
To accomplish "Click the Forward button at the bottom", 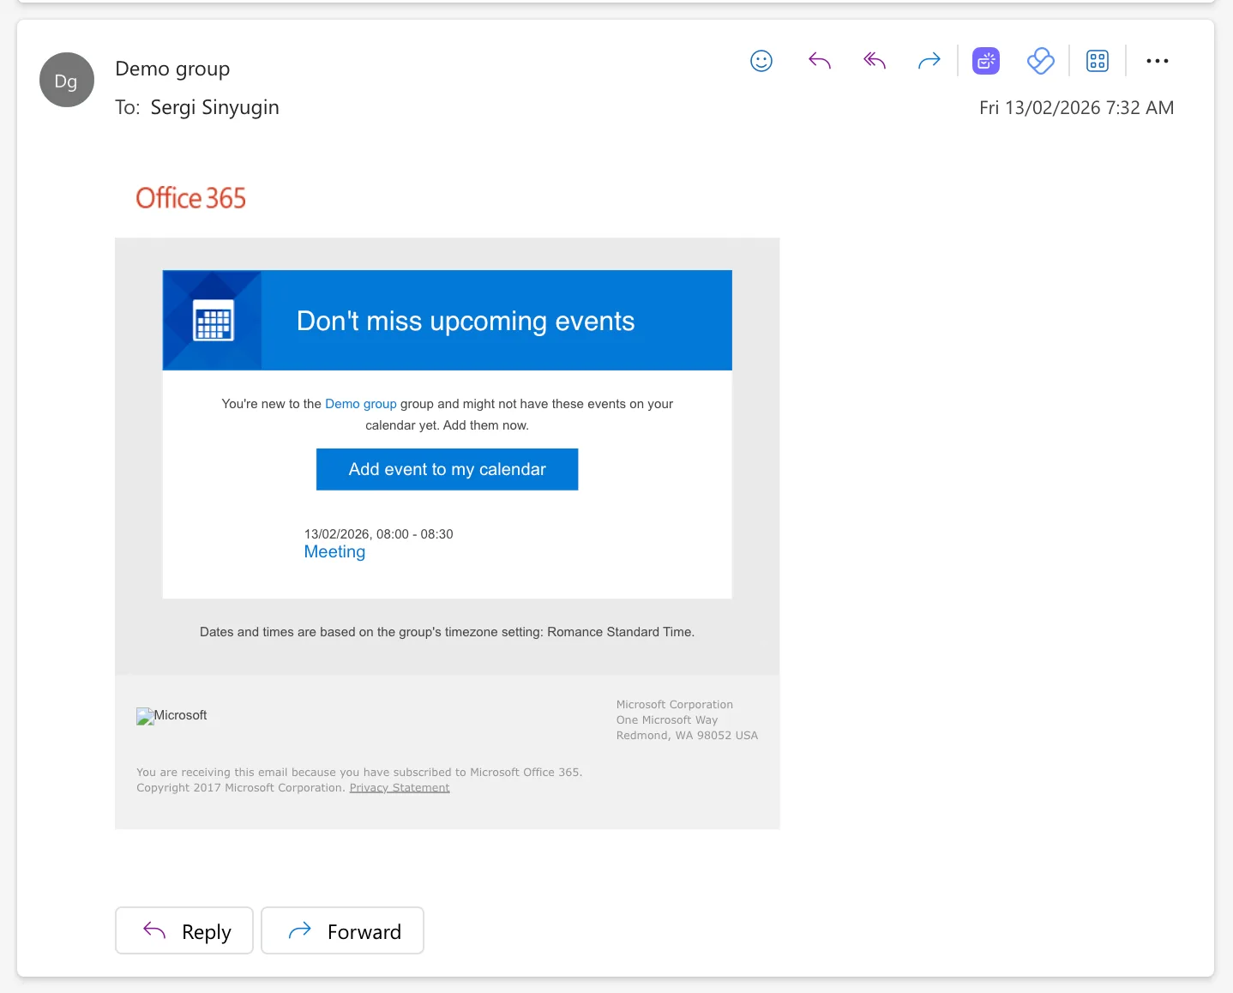I will (342, 930).
